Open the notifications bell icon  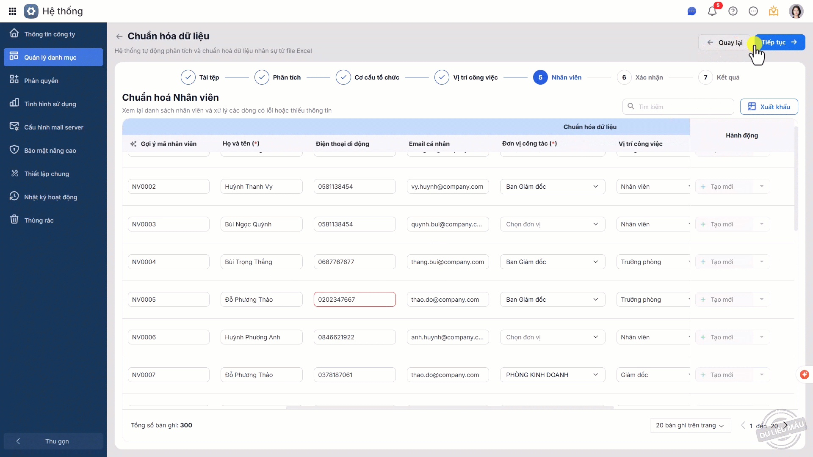point(712,11)
